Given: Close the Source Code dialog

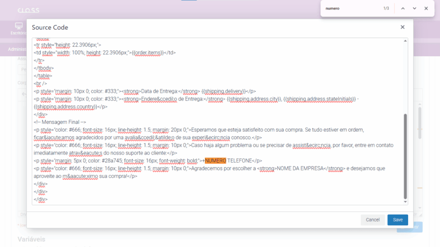Looking at the screenshot, I should [x=402, y=27].
